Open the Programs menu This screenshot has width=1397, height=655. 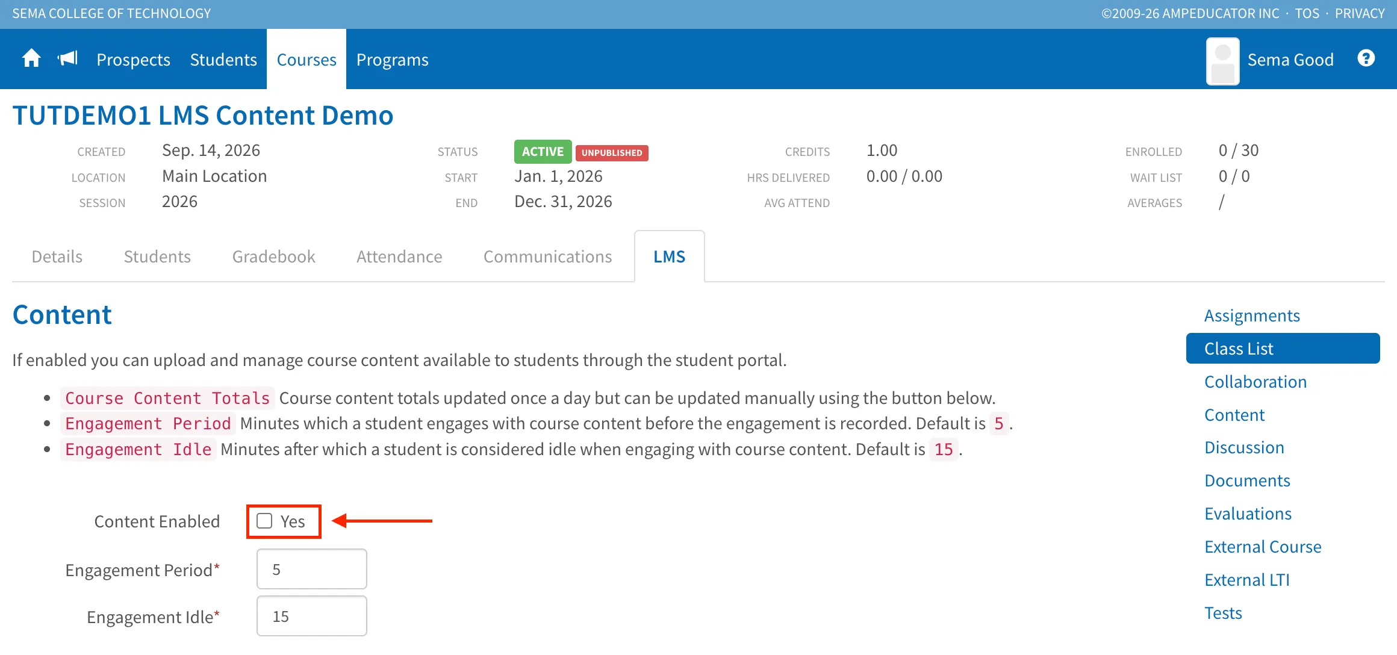coord(393,60)
